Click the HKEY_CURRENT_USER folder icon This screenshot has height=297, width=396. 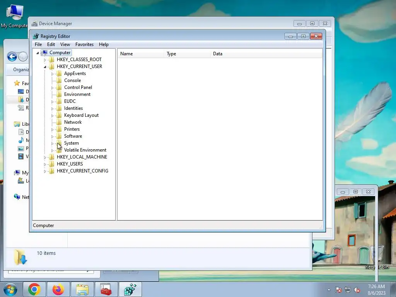coord(51,67)
